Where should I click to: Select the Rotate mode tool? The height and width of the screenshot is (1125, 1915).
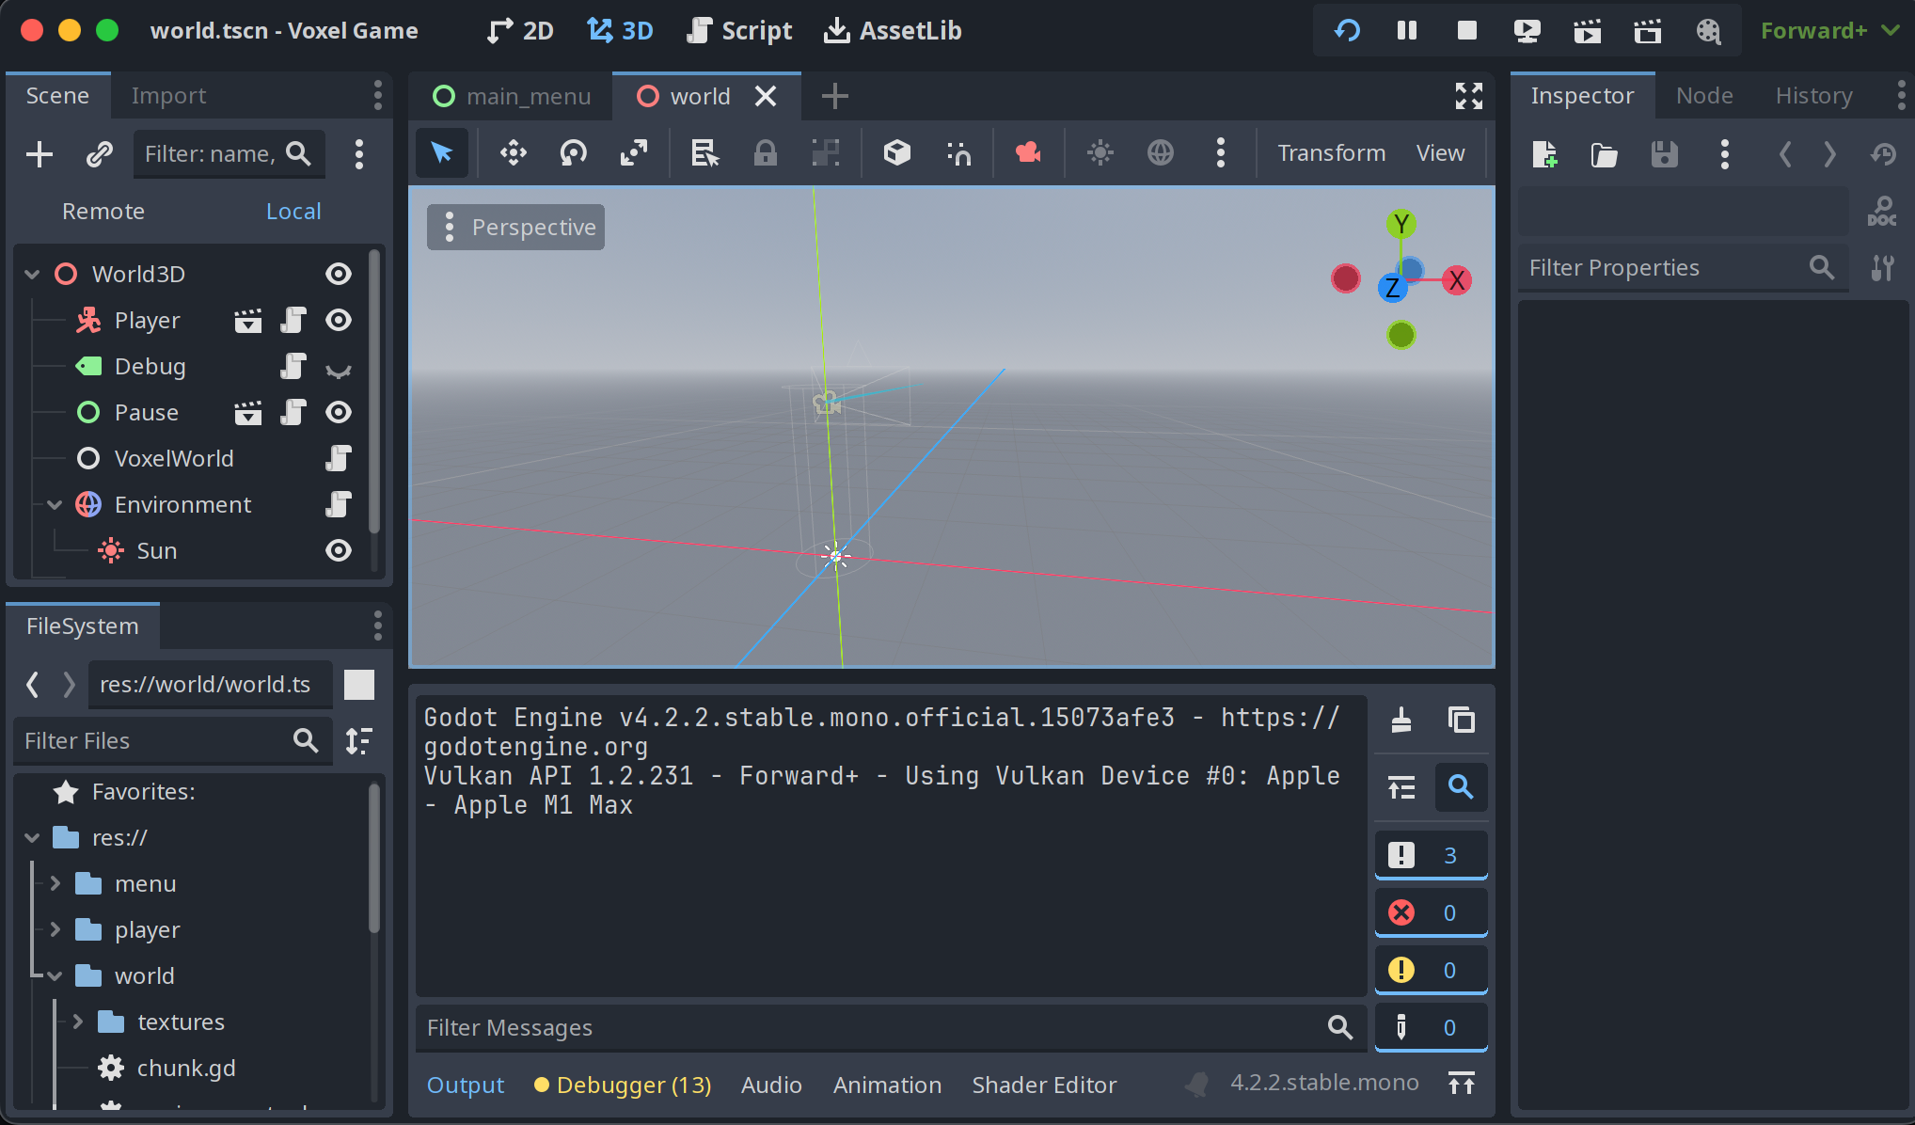click(x=573, y=152)
